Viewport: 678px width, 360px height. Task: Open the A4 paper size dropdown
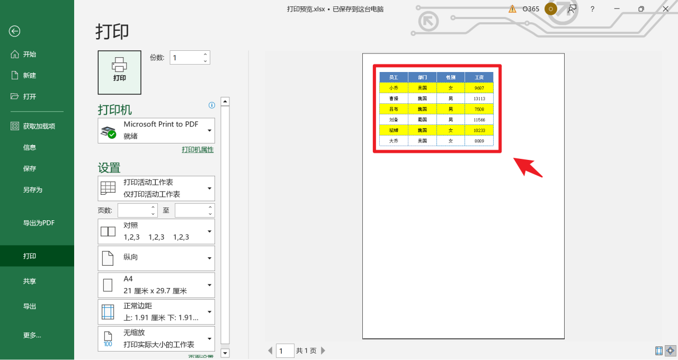[x=156, y=285]
